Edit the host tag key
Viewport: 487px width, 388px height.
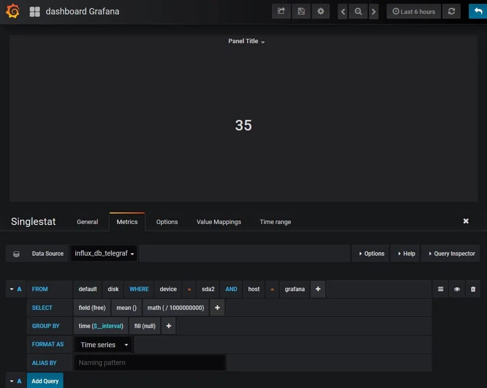pos(254,289)
